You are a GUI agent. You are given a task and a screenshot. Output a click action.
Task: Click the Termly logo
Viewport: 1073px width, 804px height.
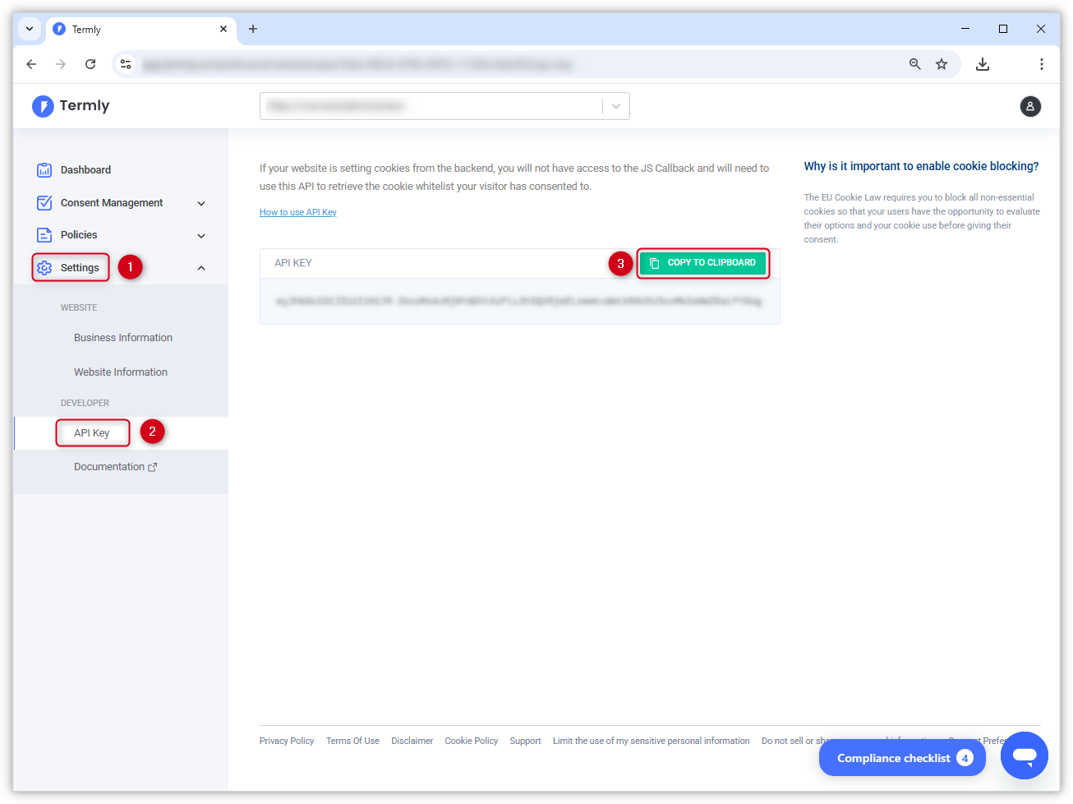tap(70, 105)
